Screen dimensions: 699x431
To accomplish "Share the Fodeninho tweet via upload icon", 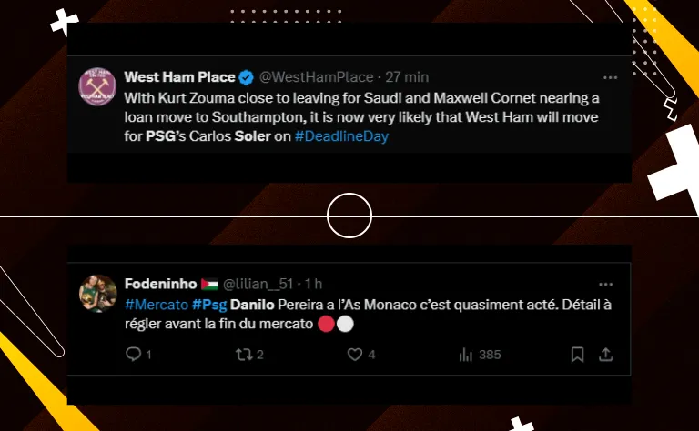I will click(605, 355).
